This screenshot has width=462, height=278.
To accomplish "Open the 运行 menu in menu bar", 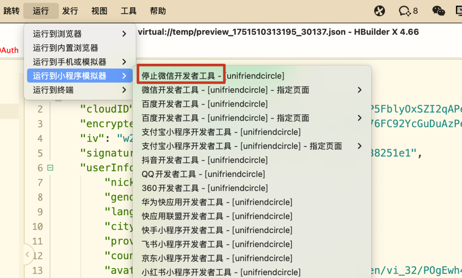I will point(41,11).
